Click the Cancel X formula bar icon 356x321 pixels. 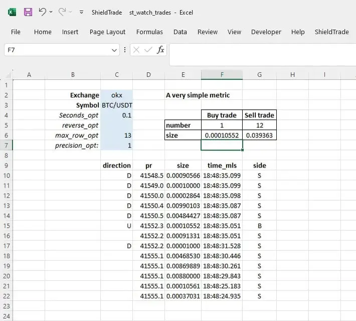(x=136, y=50)
